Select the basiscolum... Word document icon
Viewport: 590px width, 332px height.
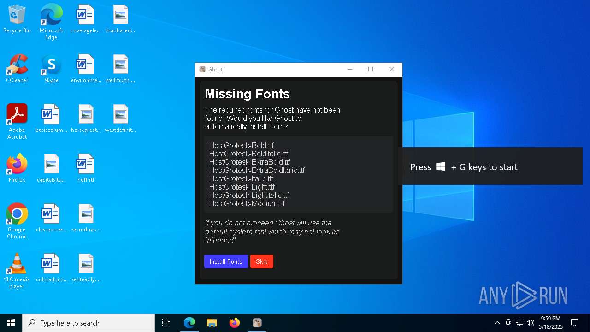(x=51, y=119)
